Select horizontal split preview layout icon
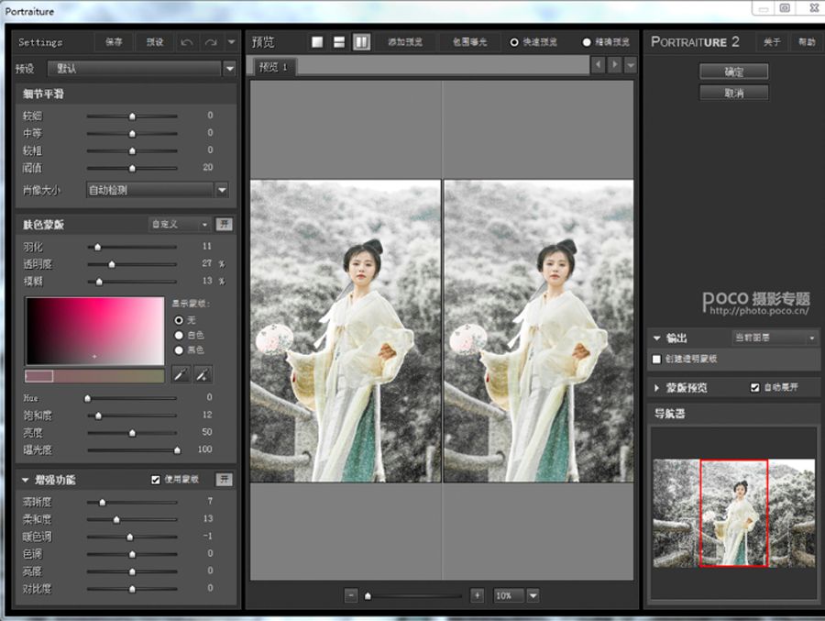Screen dimensions: 825x621 point(339,42)
